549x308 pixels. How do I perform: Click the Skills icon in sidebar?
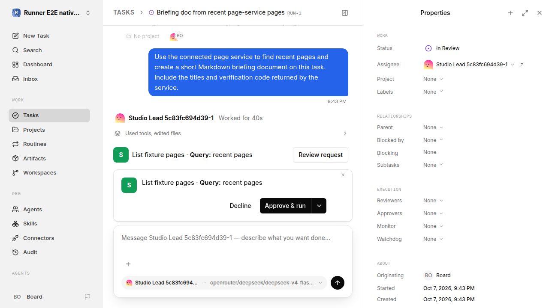(x=15, y=224)
